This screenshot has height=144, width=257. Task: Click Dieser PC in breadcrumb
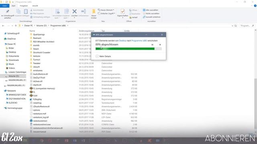(x=29, y=26)
